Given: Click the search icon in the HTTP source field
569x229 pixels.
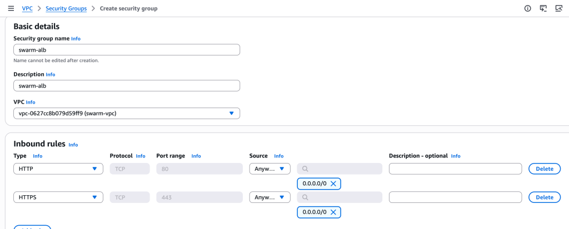Looking at the screenshot, I should (x=306, y=169).
